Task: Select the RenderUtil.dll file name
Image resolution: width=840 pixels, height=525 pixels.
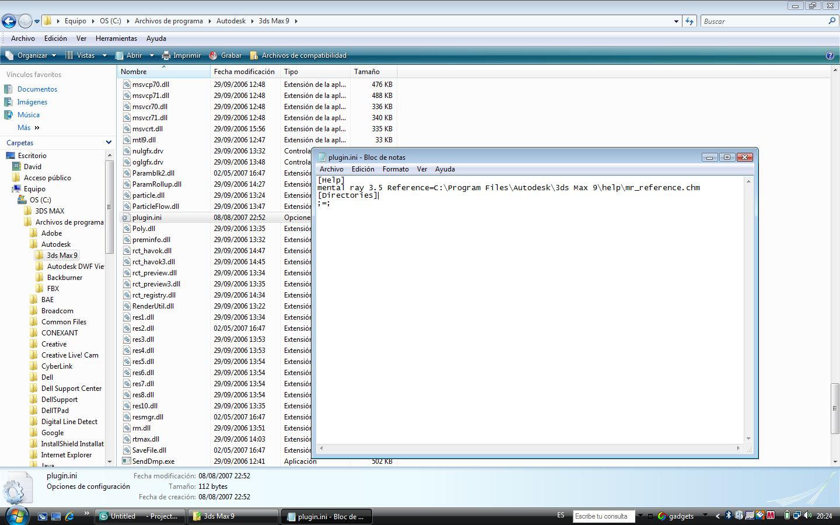Action: pyautogui.click(x=153, y=306)
